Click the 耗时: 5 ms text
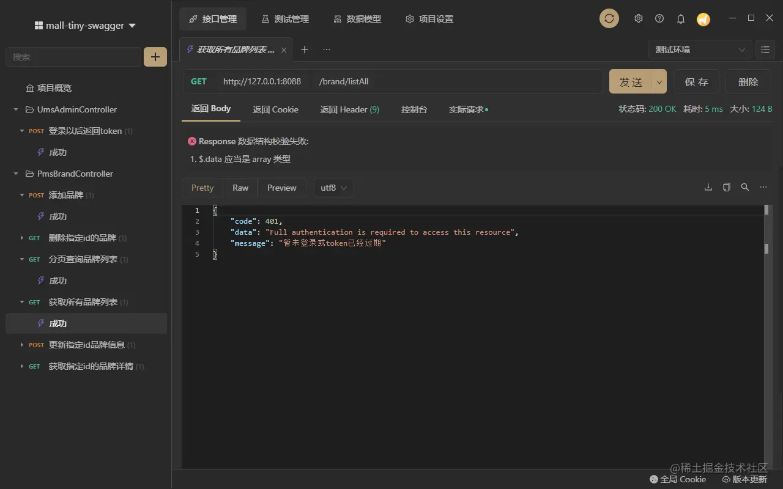 coord(703,109)
